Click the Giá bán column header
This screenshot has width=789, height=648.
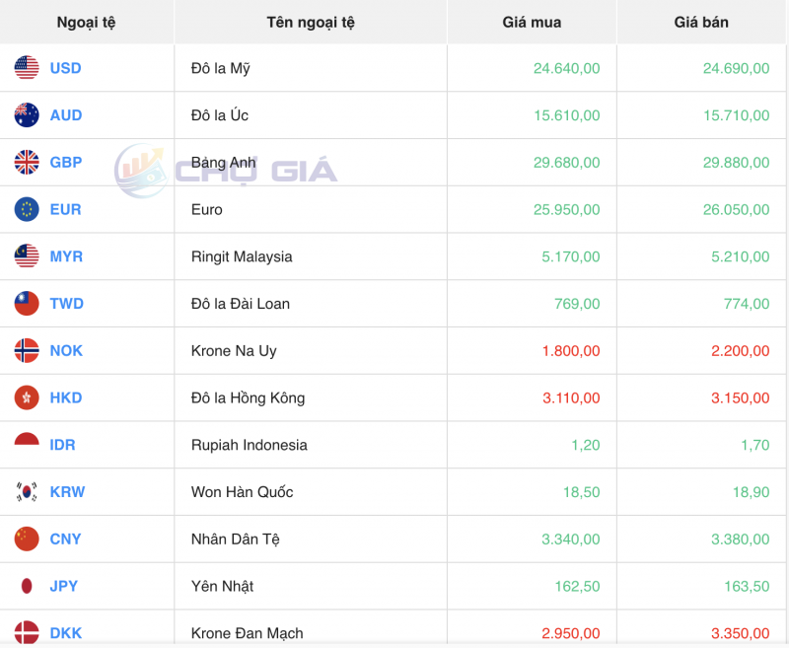700,22
